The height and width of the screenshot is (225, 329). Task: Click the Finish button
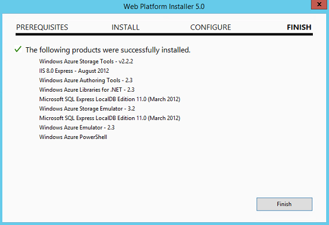(x=284, y=204)
